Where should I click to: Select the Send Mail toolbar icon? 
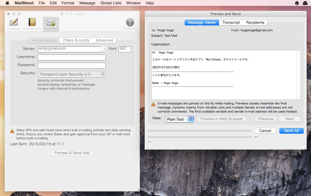(x=51, y=24)
